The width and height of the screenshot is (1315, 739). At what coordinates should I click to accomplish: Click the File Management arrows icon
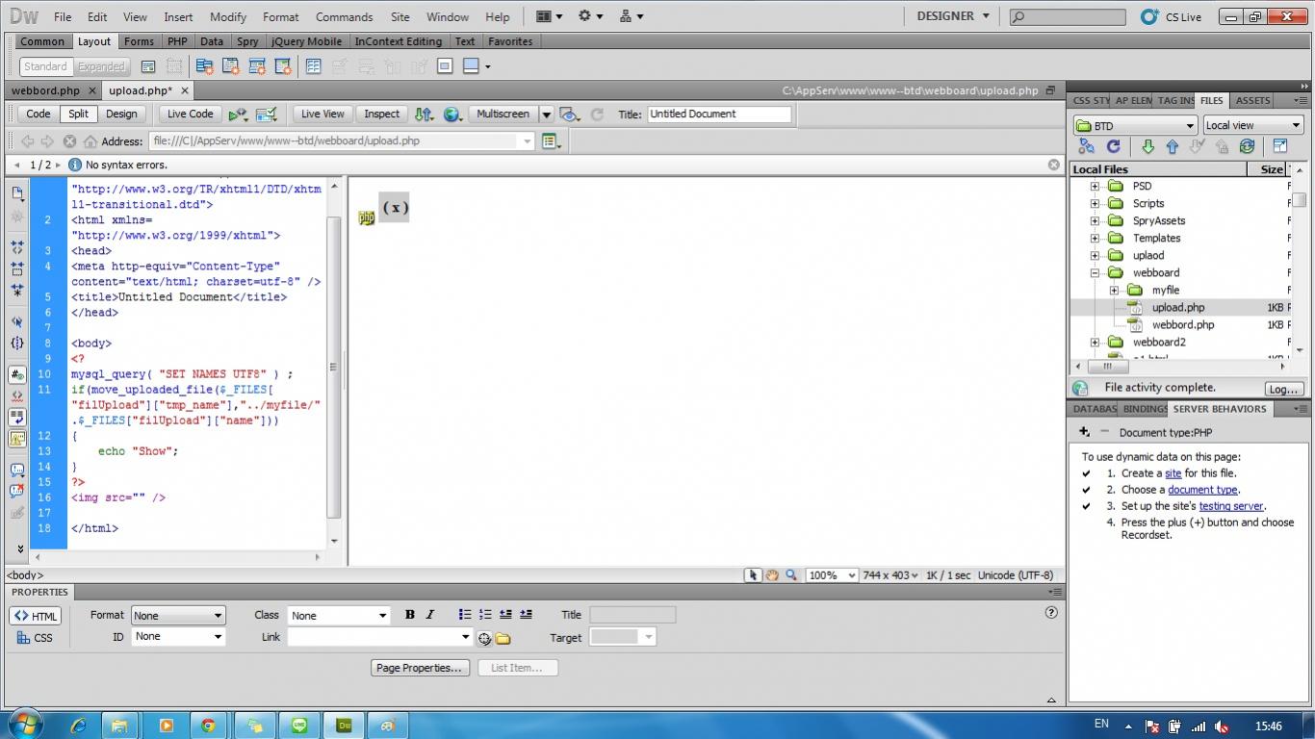(424, 114)
